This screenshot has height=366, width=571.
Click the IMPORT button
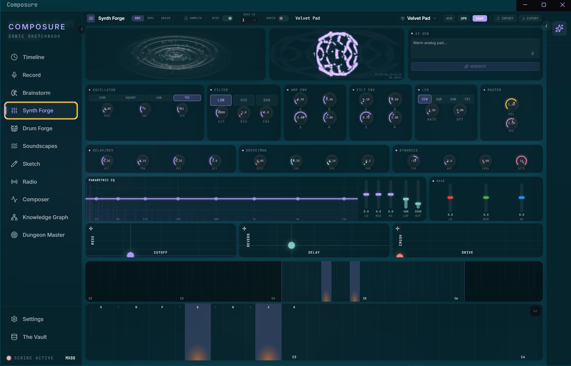coord(505,18)
